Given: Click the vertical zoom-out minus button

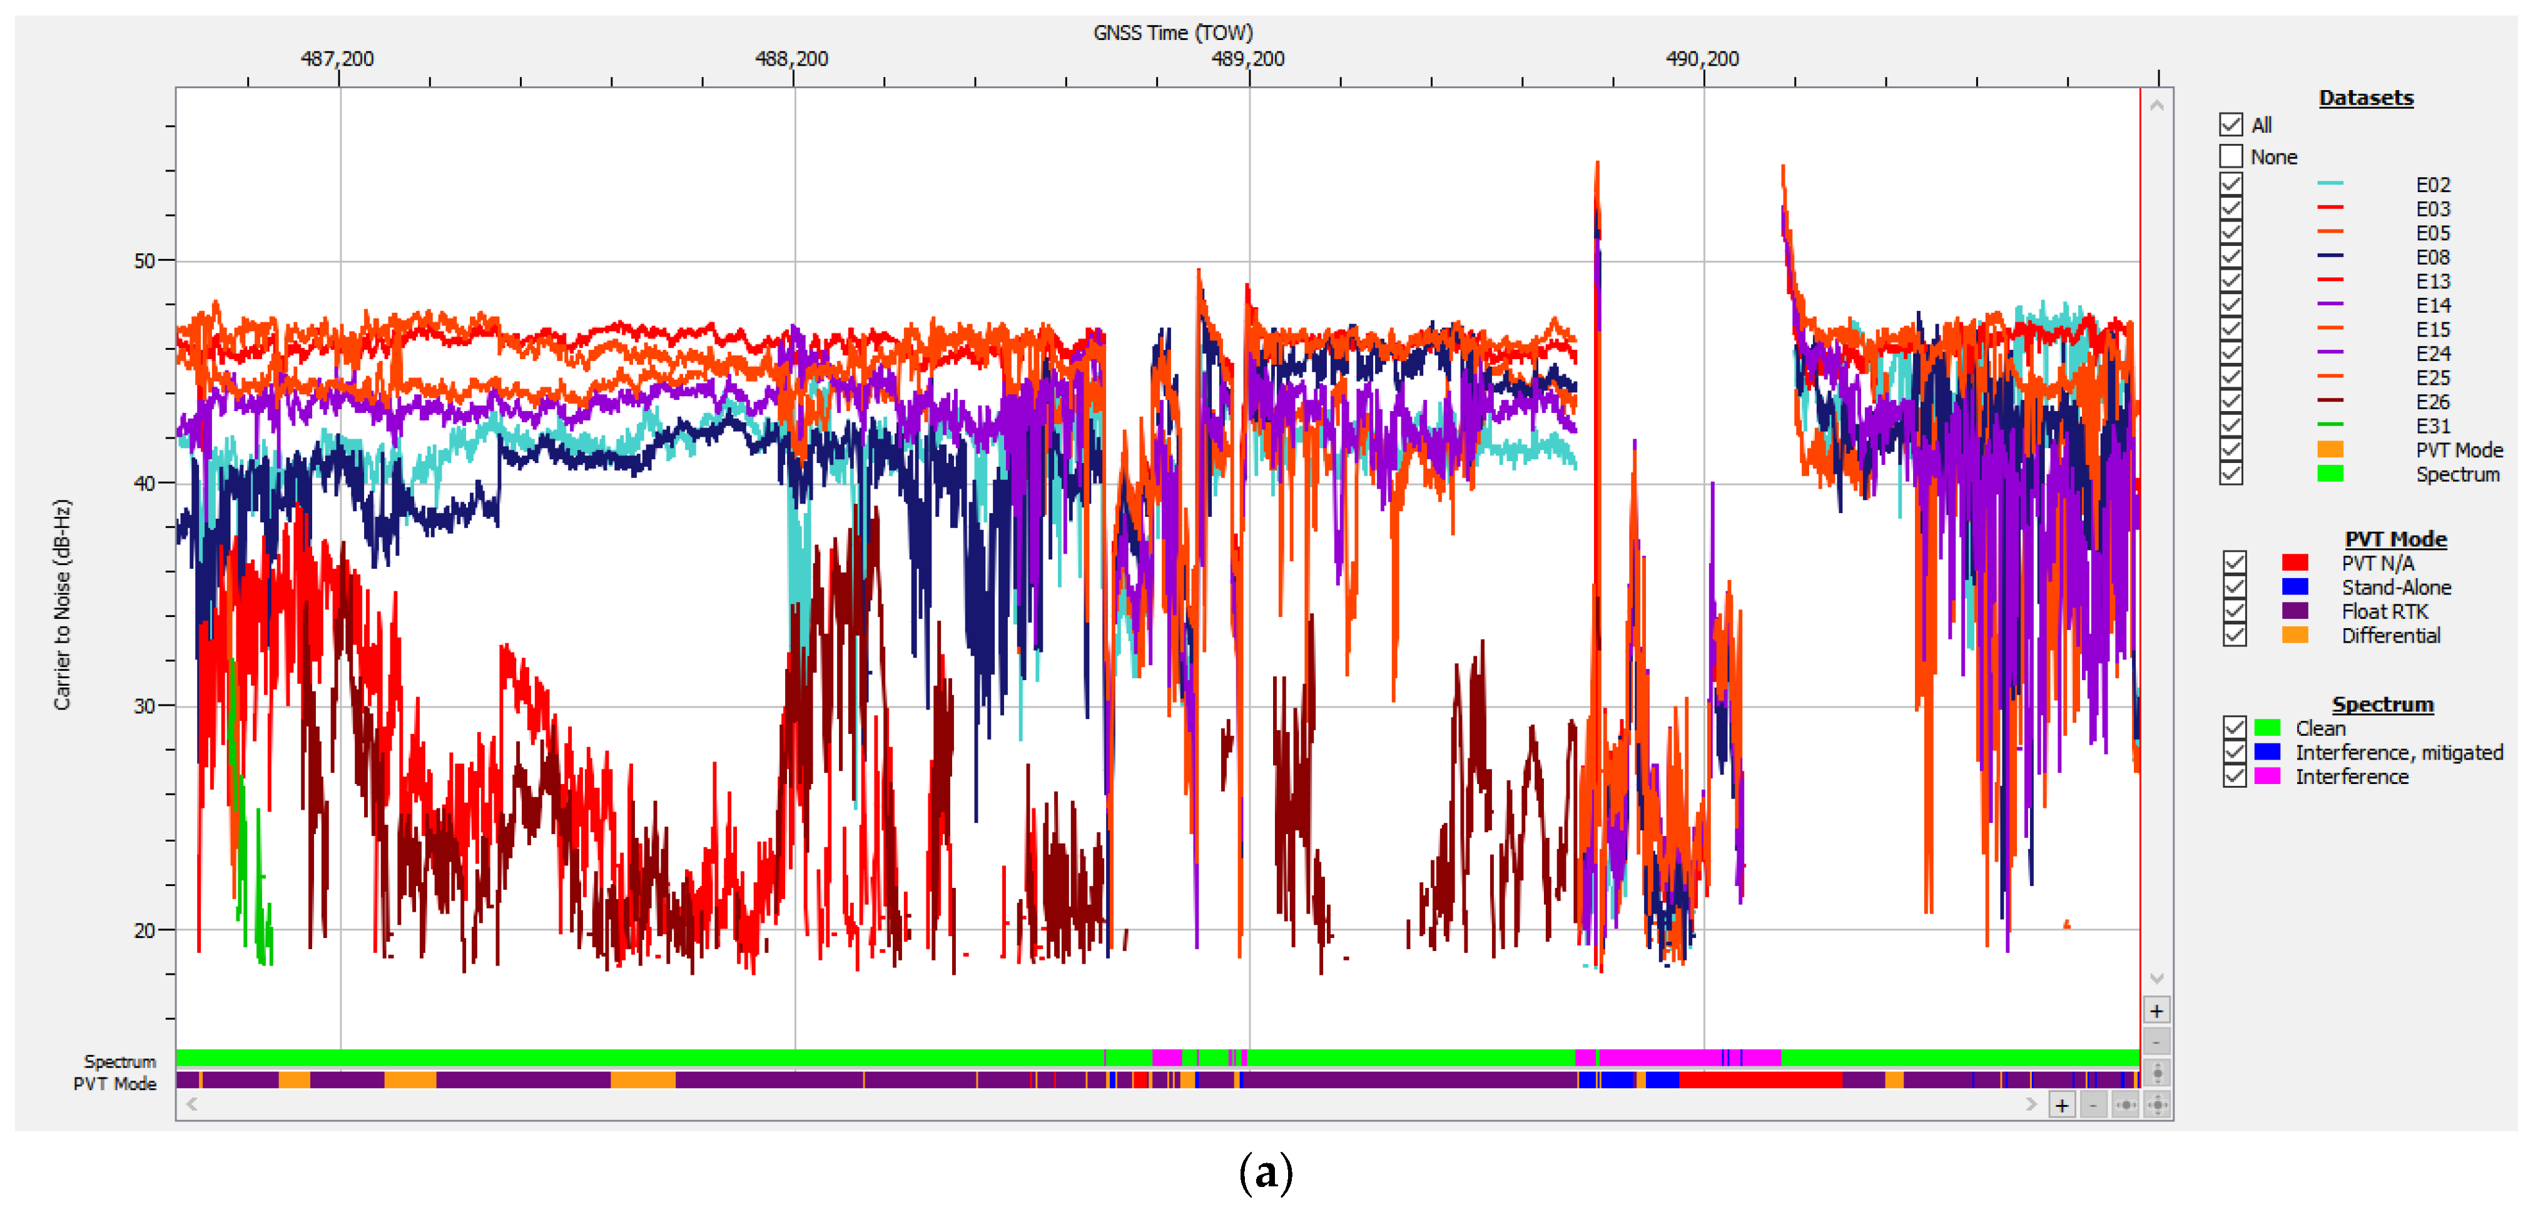Looking at the screenshot, I should pos(2156,1041).
